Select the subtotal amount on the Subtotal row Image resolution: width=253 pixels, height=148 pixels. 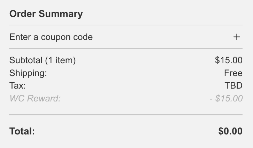coord(229,60)
